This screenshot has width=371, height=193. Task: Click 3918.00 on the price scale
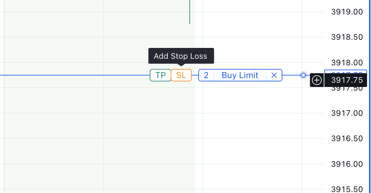[x=347, y=62]
